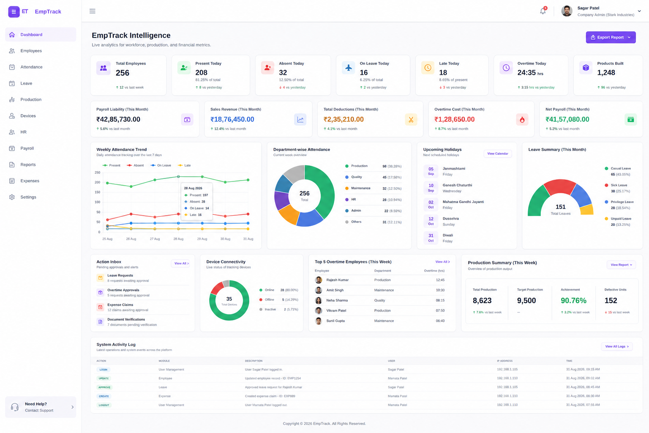Click View All in Top 5 Overtime
Image resolution: width=649 pixels, height=433 pixels.
(x=442, y=262)
